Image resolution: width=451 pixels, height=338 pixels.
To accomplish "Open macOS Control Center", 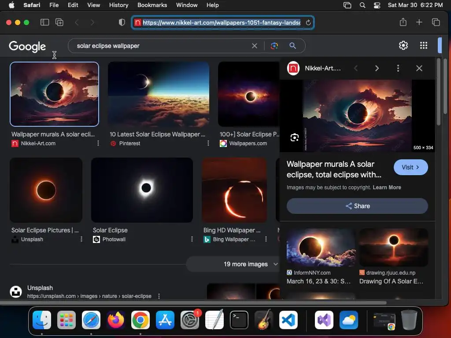I will pyautogui.click(x=377, y=5).
